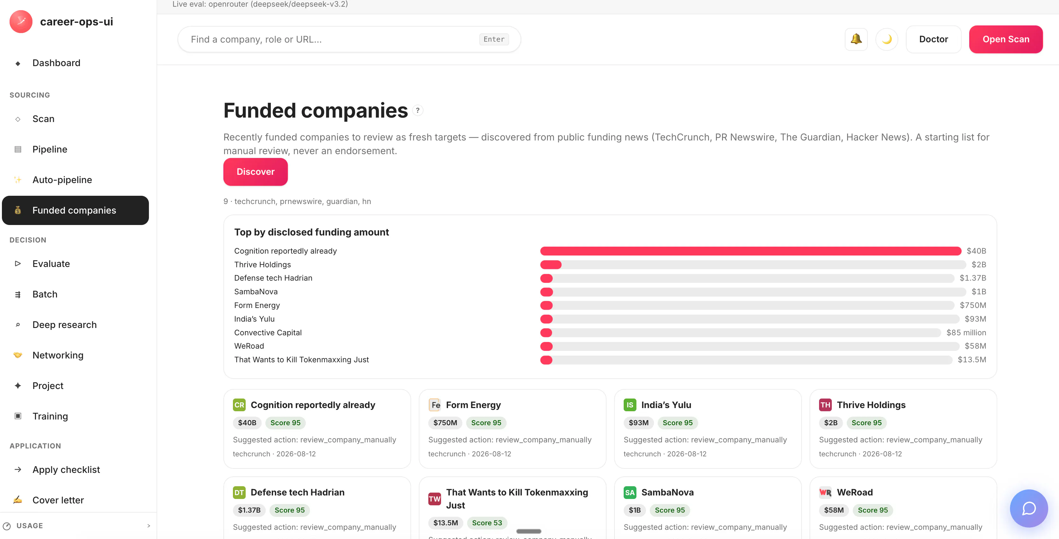Click the TH avatar on Thrive Holdings card
This screenshot has height=539, width=1059.
point(825,405)
